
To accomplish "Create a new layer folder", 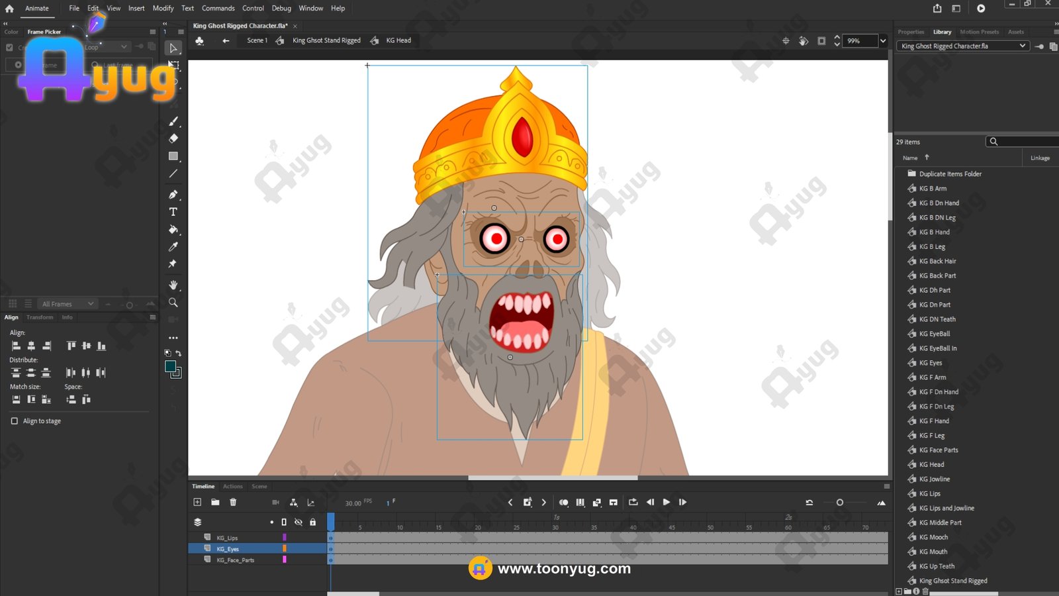I will (x=215, y=502).
